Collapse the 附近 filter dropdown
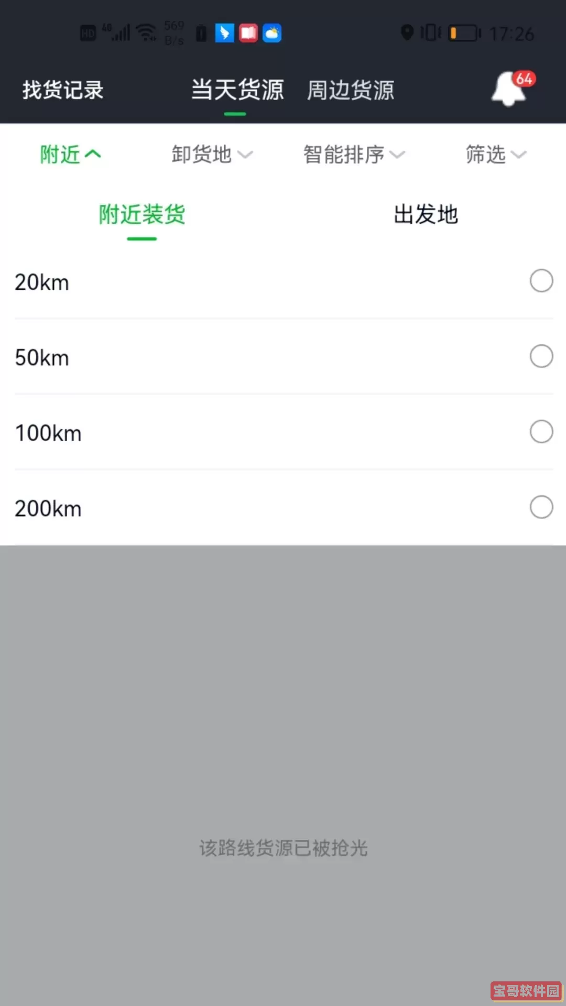Viewport: 566px width, 1006px height. click(70, 155)
